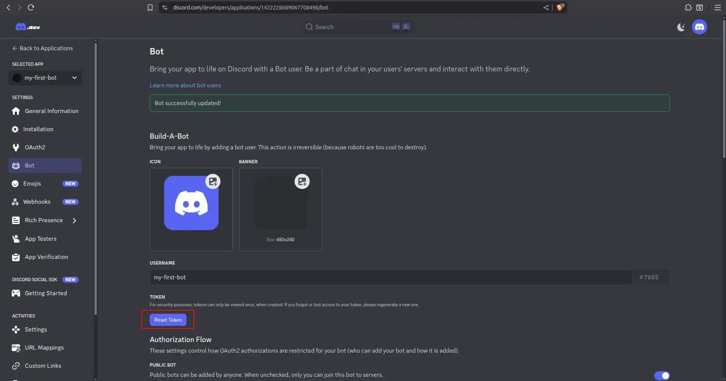Focus the Search field in the header

358,27
